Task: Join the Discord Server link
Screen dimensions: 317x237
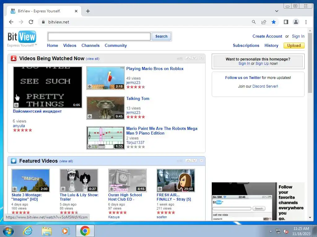Action: point(265,86)
